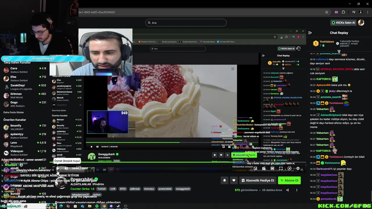Click Abonelik Hediye Et button
Viewport: 372px width, 209px height.
click(x=258, y=180)
